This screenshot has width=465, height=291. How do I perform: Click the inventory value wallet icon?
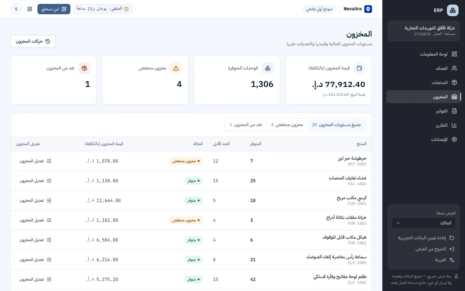click(359, 68)
